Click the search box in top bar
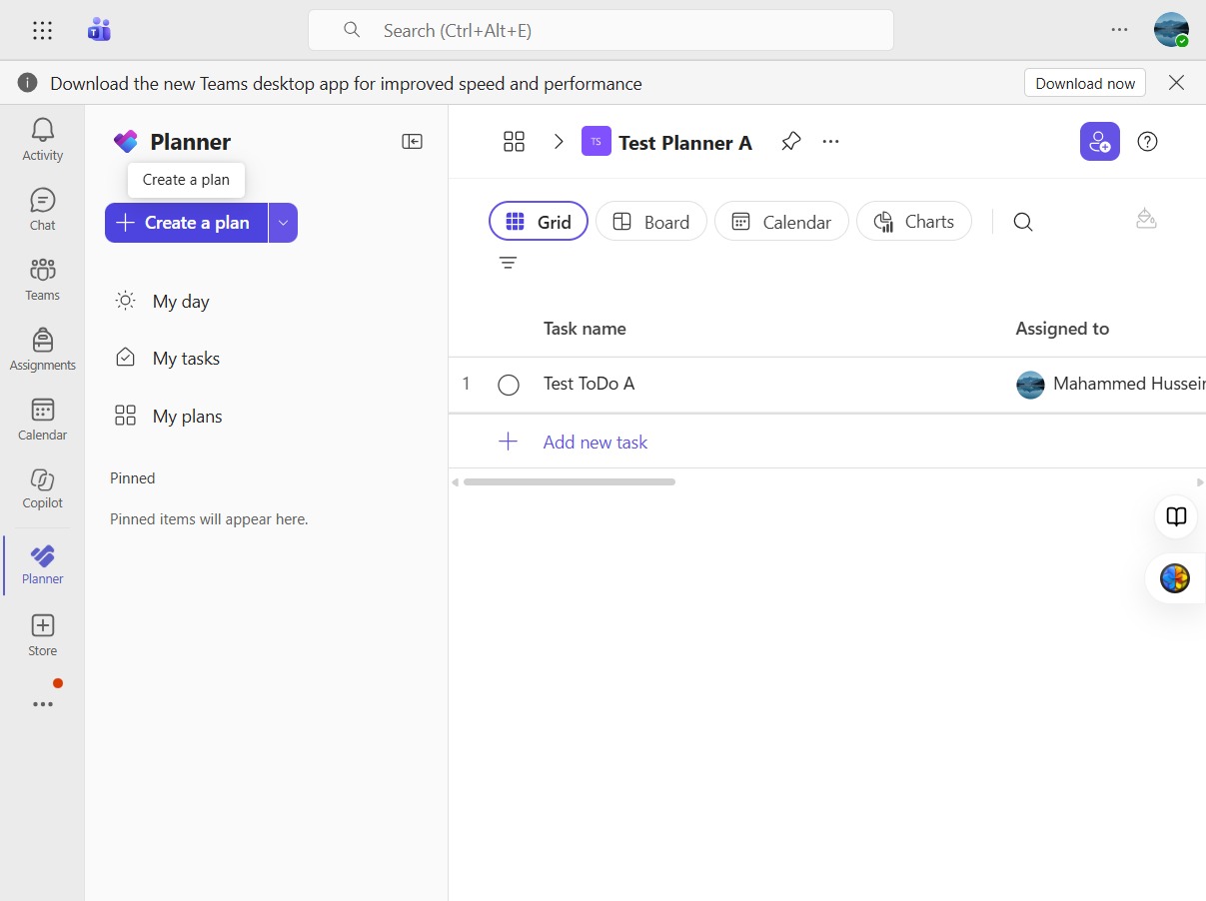 coord(601,30)
